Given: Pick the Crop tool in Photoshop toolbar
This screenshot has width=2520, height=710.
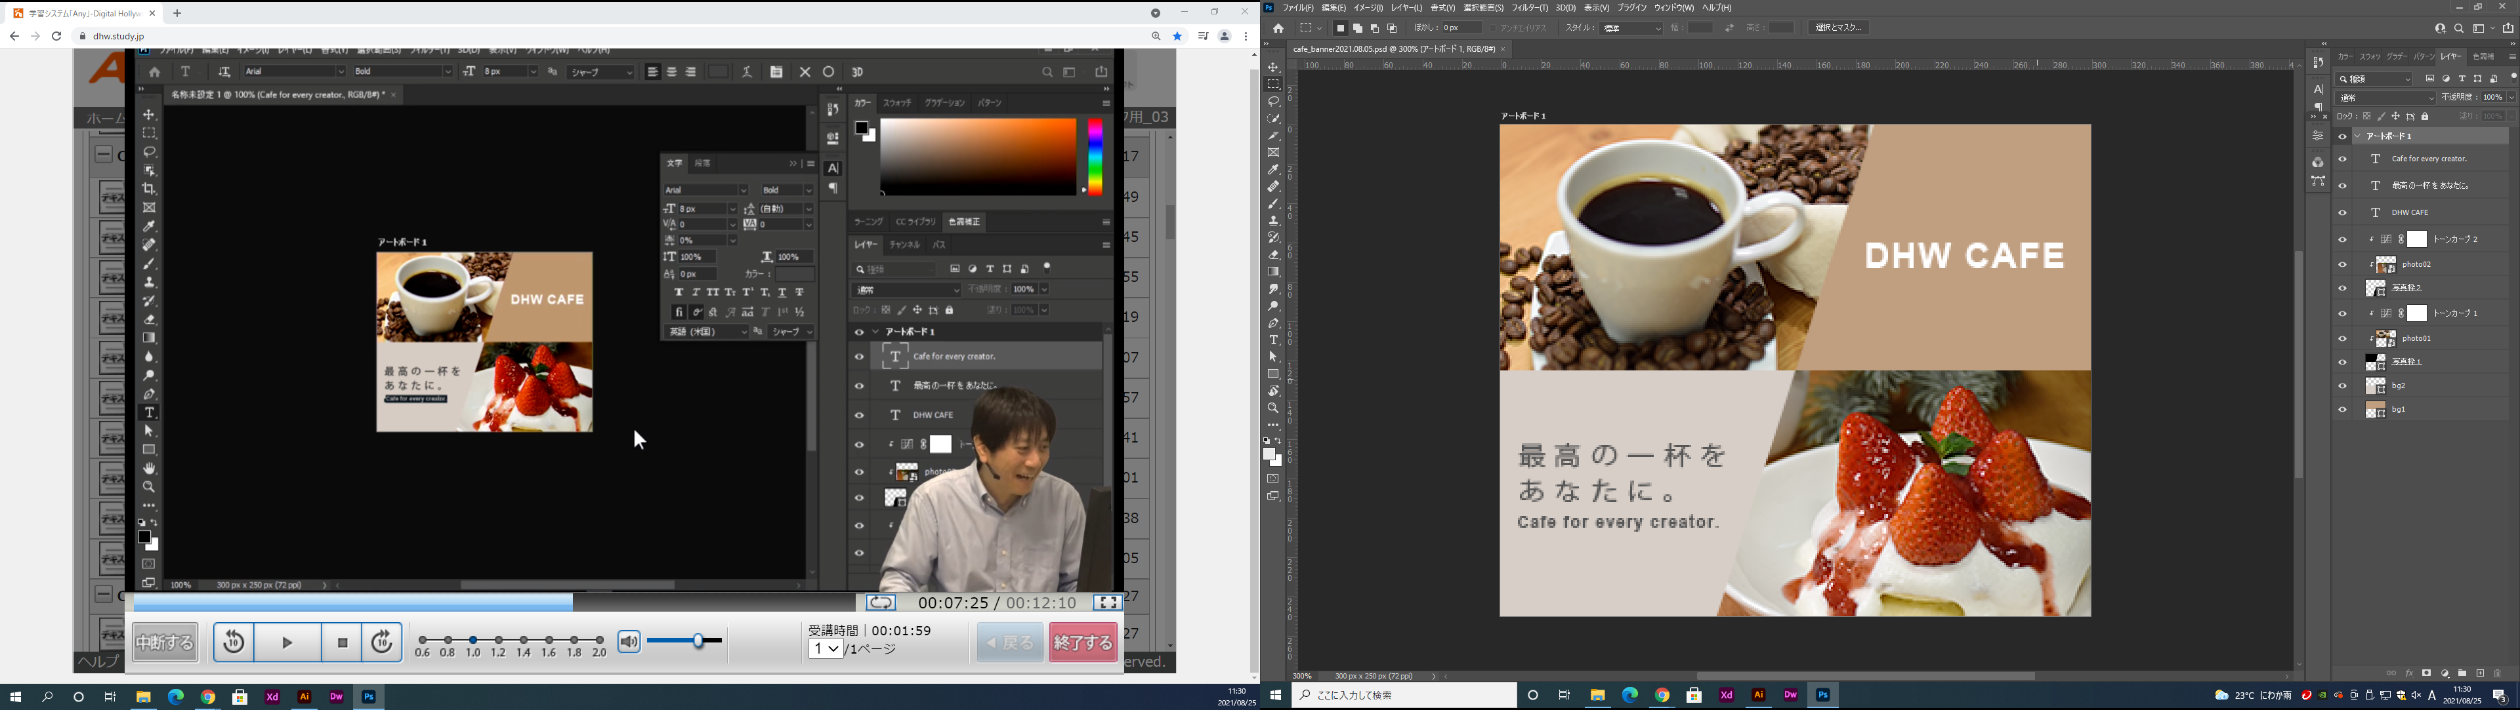Looking at the screenshot, I should pos(1274,136).
